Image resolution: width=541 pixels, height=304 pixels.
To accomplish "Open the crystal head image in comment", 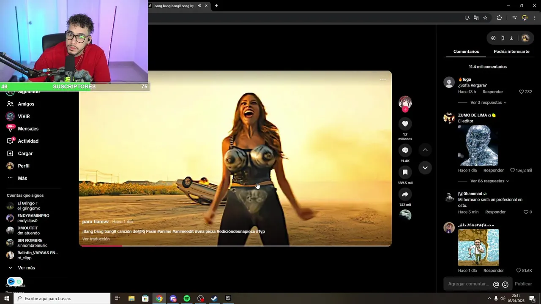I will [x=478, y=146].
